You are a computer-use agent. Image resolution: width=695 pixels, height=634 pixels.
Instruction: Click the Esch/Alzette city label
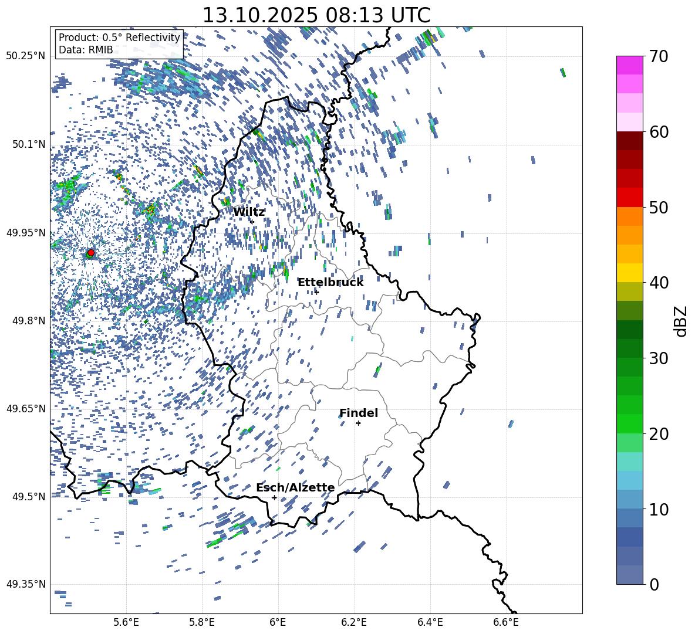coord(295,487)
